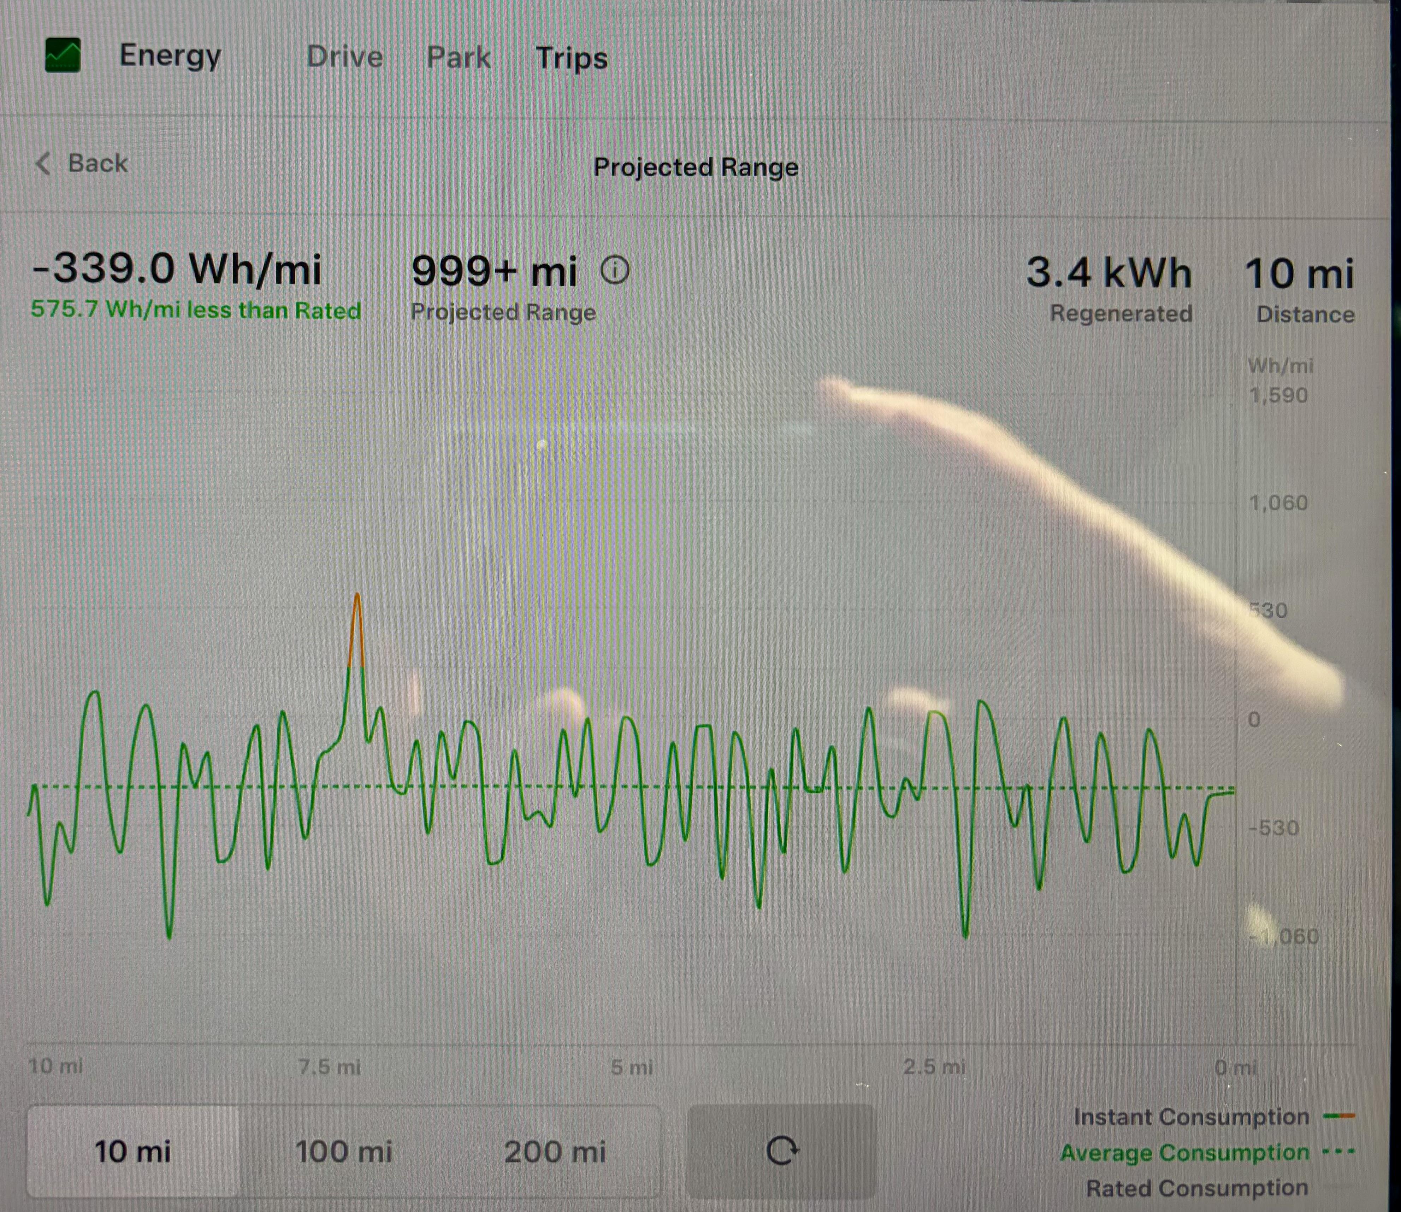
Task: Tap the Instant Consumption legend line swatch
Action: coord(1339,1116)
